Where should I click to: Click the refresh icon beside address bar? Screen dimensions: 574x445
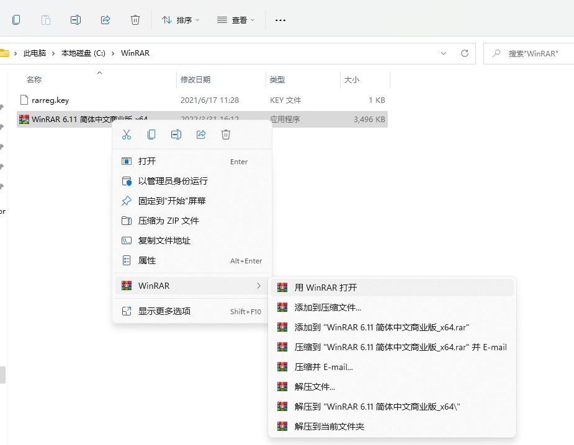[x=464, y=53]
